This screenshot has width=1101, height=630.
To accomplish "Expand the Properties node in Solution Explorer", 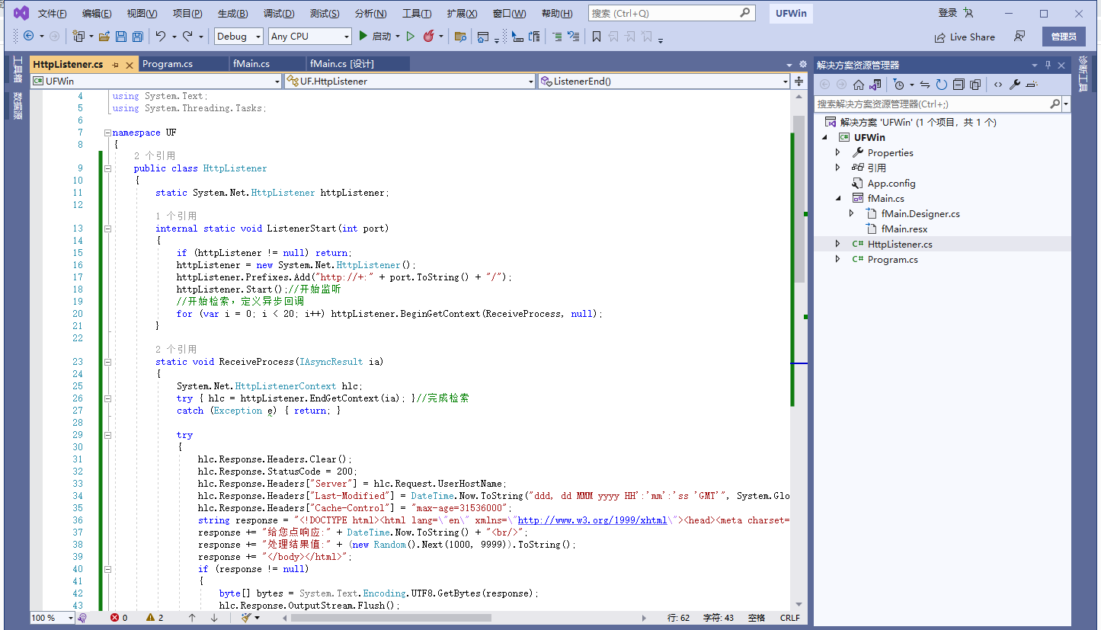I will [x=838, y=152].
